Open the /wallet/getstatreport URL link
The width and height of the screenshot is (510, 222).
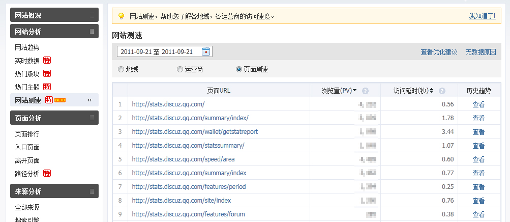coord(195,132)
